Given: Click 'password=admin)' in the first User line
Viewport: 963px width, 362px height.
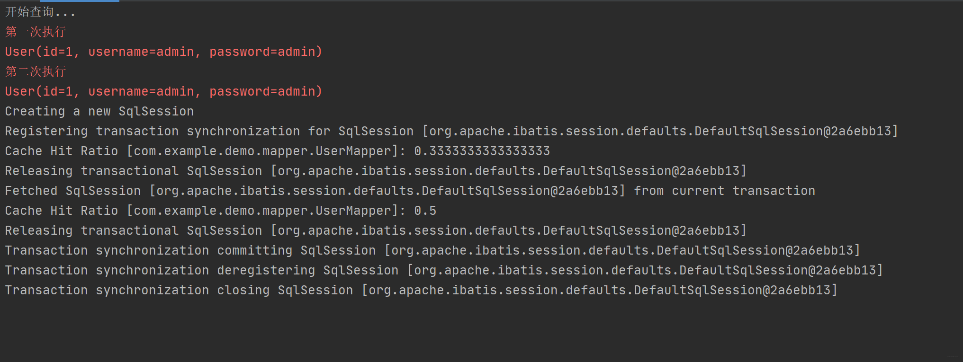Looking at the screenshot, I should [266, 52].
